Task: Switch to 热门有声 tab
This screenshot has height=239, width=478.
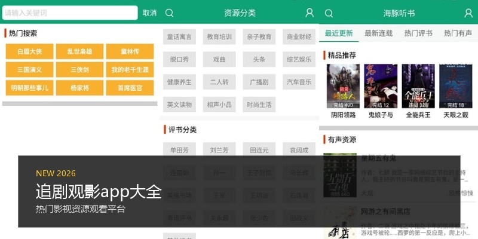Action: pyautogui.click(x=458, y=33)
